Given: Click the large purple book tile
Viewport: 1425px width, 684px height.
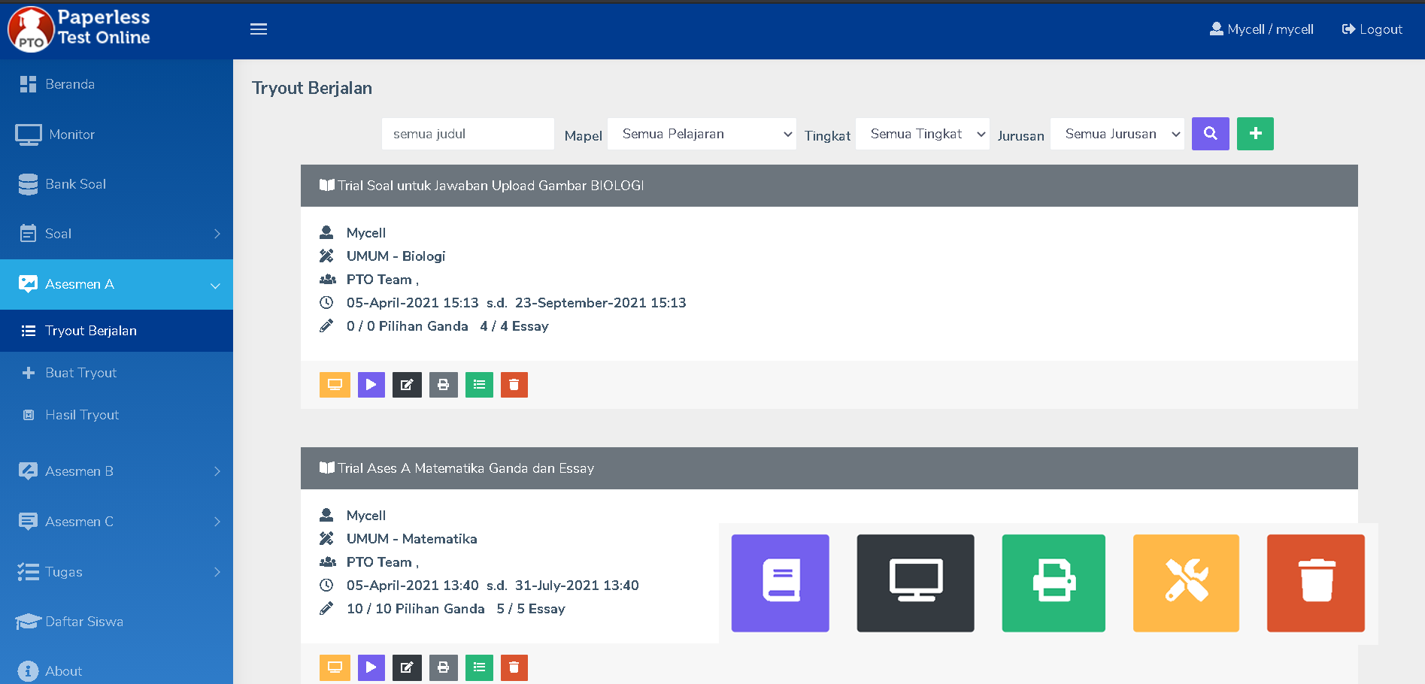Looking at the screenshot, I should pyautogui.click(x=780, y=583).
